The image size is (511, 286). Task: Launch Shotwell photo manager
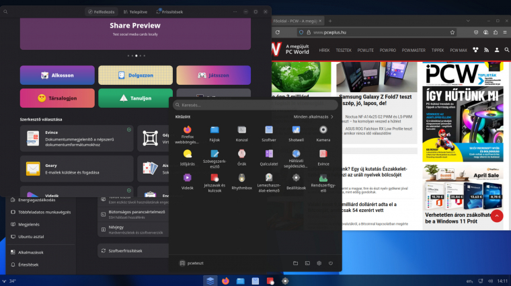(296, 134)
